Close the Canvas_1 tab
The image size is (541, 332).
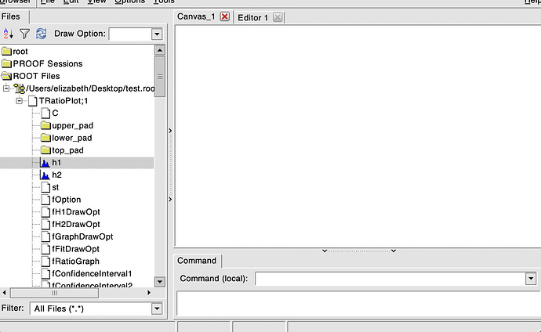(225, 17)
